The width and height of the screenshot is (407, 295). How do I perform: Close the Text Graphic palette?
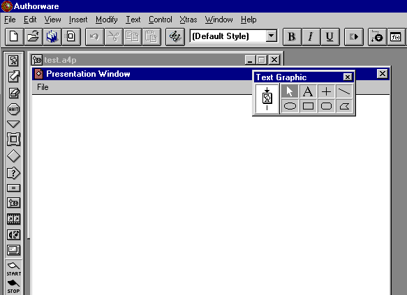coord(347,77)
